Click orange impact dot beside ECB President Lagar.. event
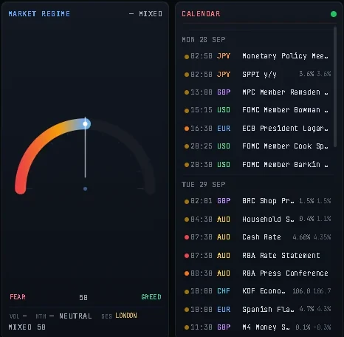Screen dimensions: 344x337 coord(187,129)
